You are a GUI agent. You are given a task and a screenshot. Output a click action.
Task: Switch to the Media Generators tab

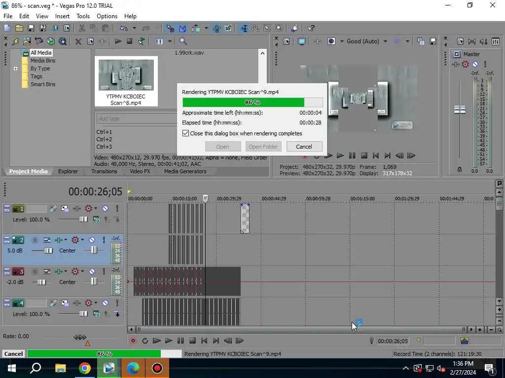185,171
